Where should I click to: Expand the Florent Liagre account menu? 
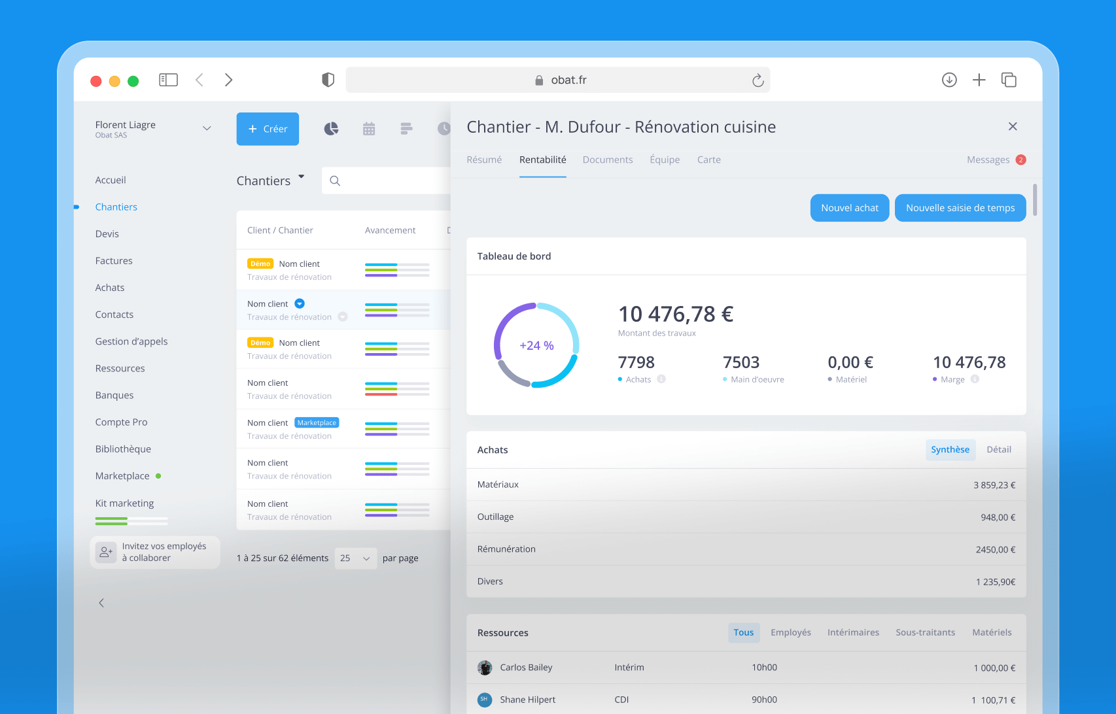pos(207,128)
